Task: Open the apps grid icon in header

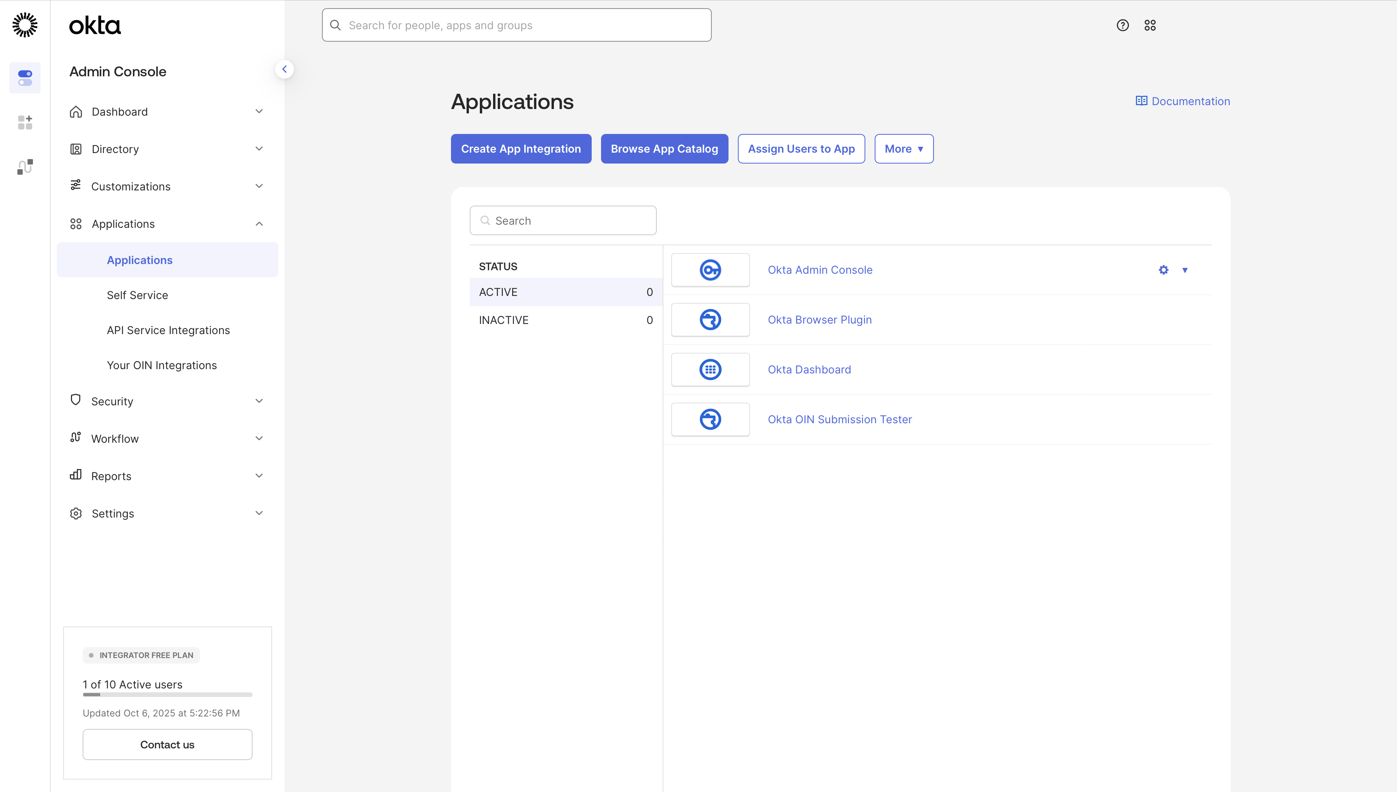Action: pos(1150,26)
